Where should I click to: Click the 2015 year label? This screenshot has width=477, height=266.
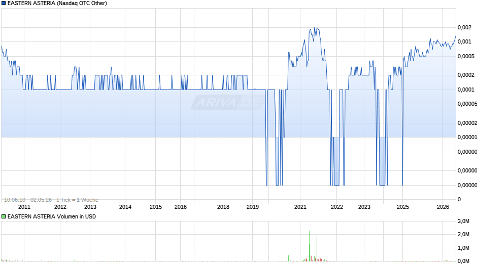(x=155, y=207)
